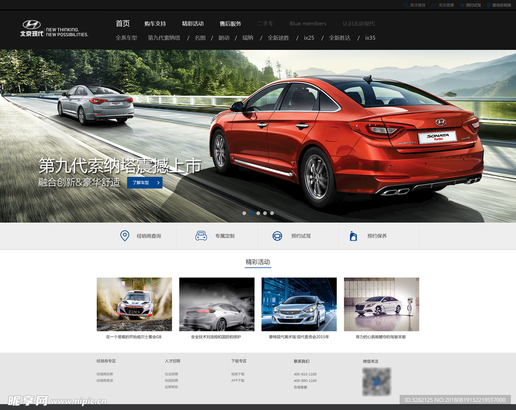The image size is (516, 410).
Task: Click the caption '安全技术对逃税和国防和保护'
Action: (x=216, y=337)
